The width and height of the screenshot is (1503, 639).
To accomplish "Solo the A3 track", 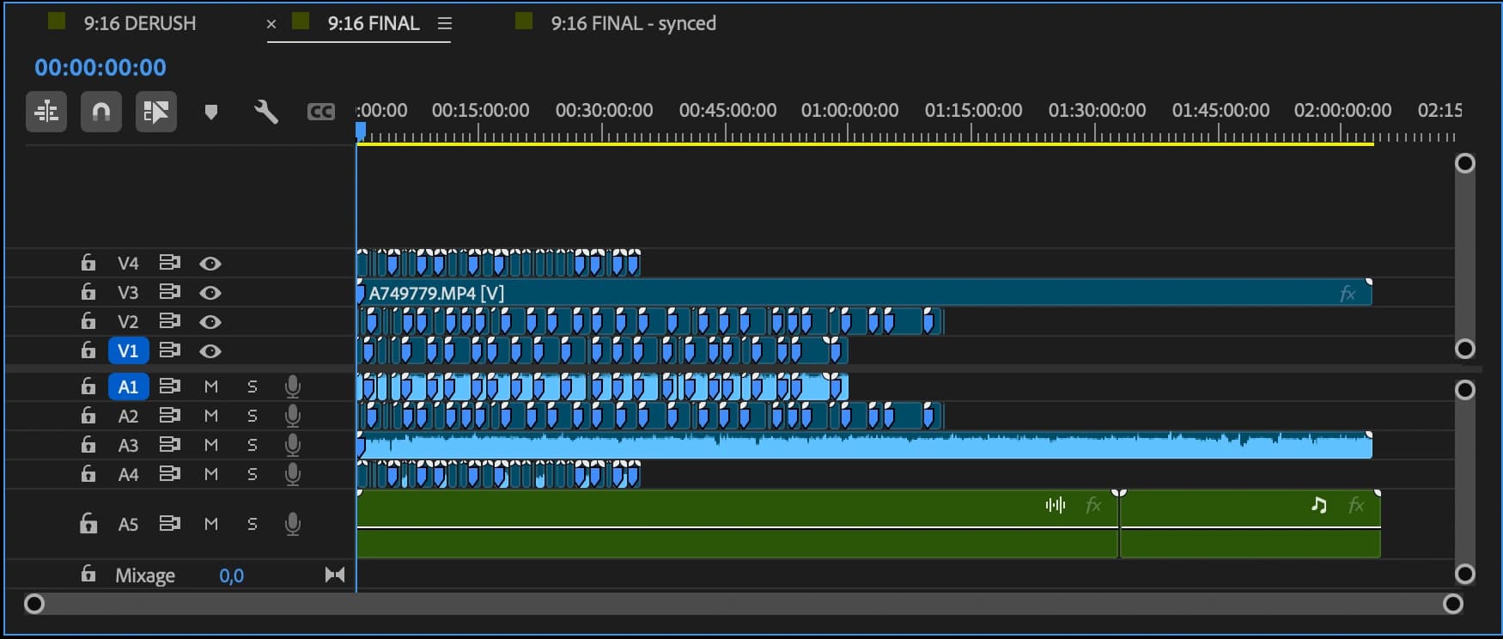I will [253, 445].
